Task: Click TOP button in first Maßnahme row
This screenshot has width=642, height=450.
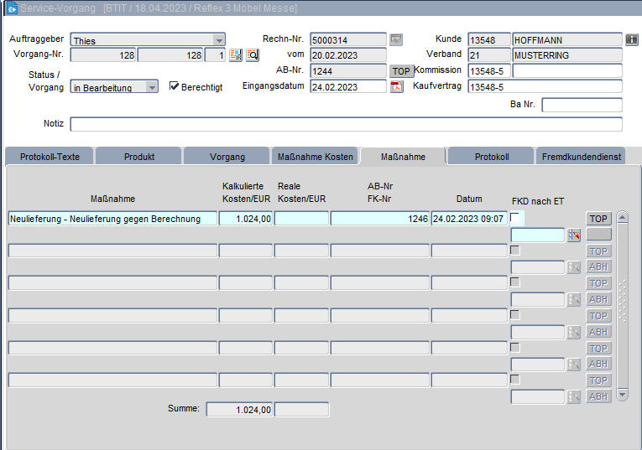Action: pyautogui.click(x=598, y=219)
